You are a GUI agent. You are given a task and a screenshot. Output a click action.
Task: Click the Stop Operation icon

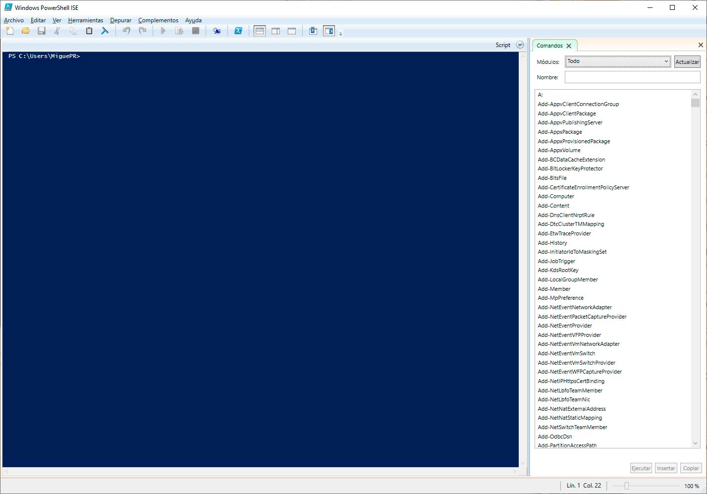click(195, 31)
